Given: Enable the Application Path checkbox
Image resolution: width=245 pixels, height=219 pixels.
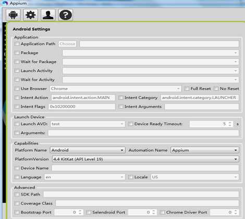Looking at the screenshot, I should (17, 44).
